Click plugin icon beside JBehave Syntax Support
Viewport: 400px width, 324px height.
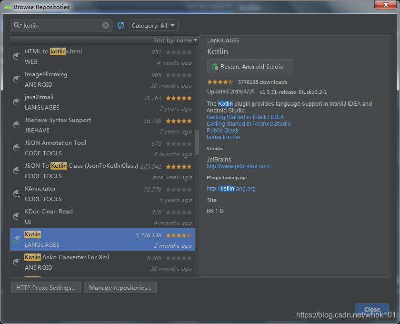[x=17, y=124]
